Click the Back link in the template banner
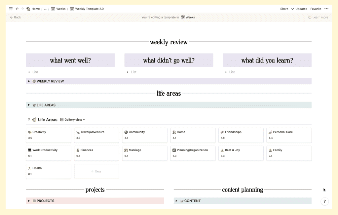Image resolution: width=338 pixels, height=215 pixels. 15,17
